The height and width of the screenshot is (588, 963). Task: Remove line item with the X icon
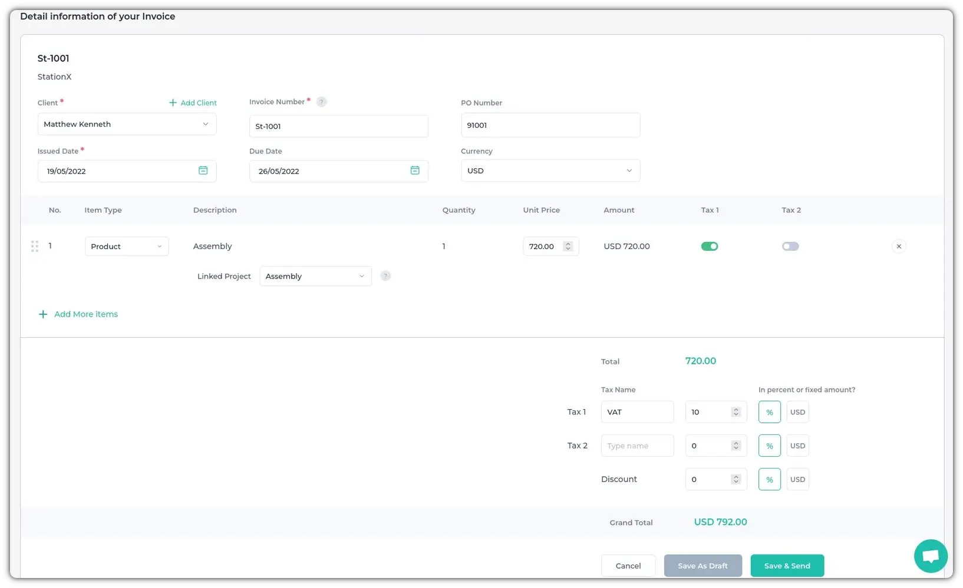click(x=899, y=247)
